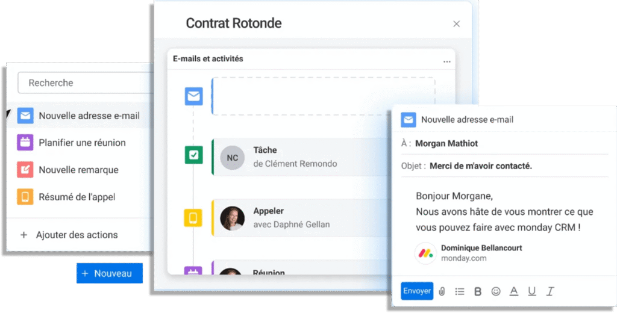The image size is (617, 313).
Task: Click the plus icon beside Ajouter des actions
Action: [x=23, y=235]
